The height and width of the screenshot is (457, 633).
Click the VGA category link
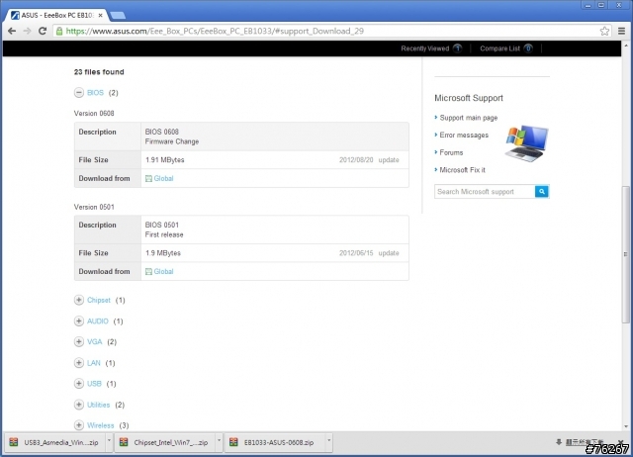95,341
